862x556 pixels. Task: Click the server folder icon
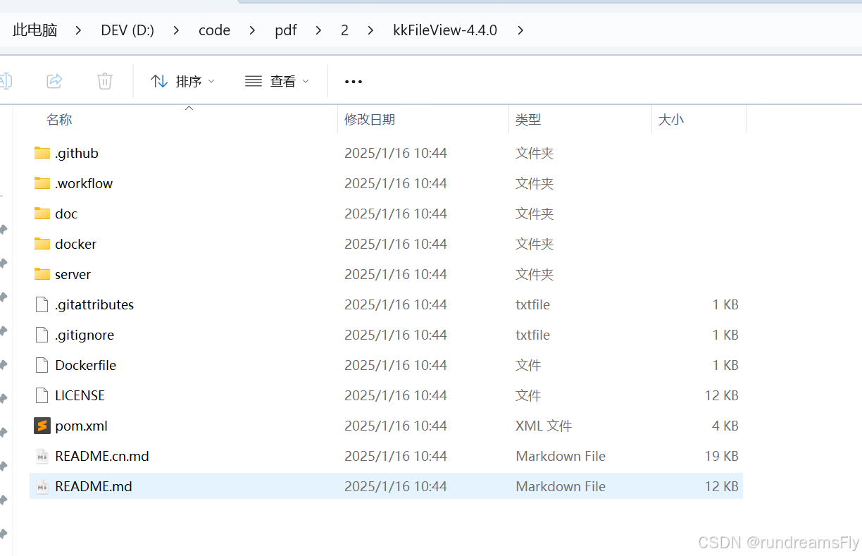coord(42,274)
